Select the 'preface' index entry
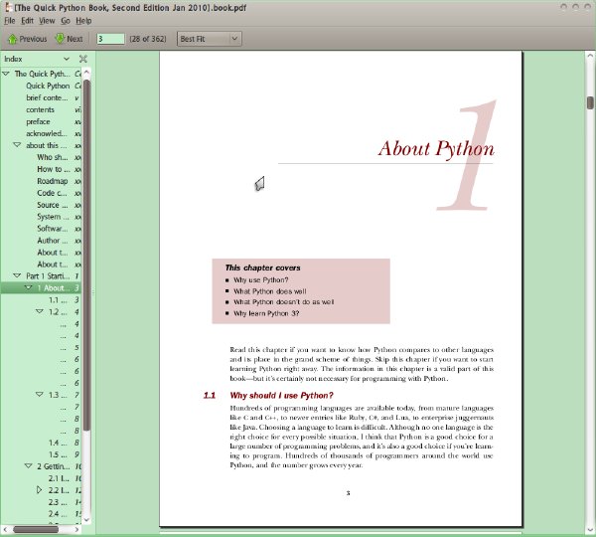This screenshot has height=537, width=596. point(38,121)
